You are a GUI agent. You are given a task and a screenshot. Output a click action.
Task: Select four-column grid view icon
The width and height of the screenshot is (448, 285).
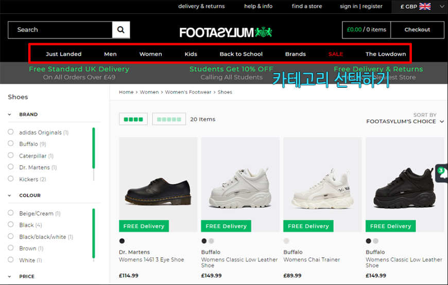[133, 119]
